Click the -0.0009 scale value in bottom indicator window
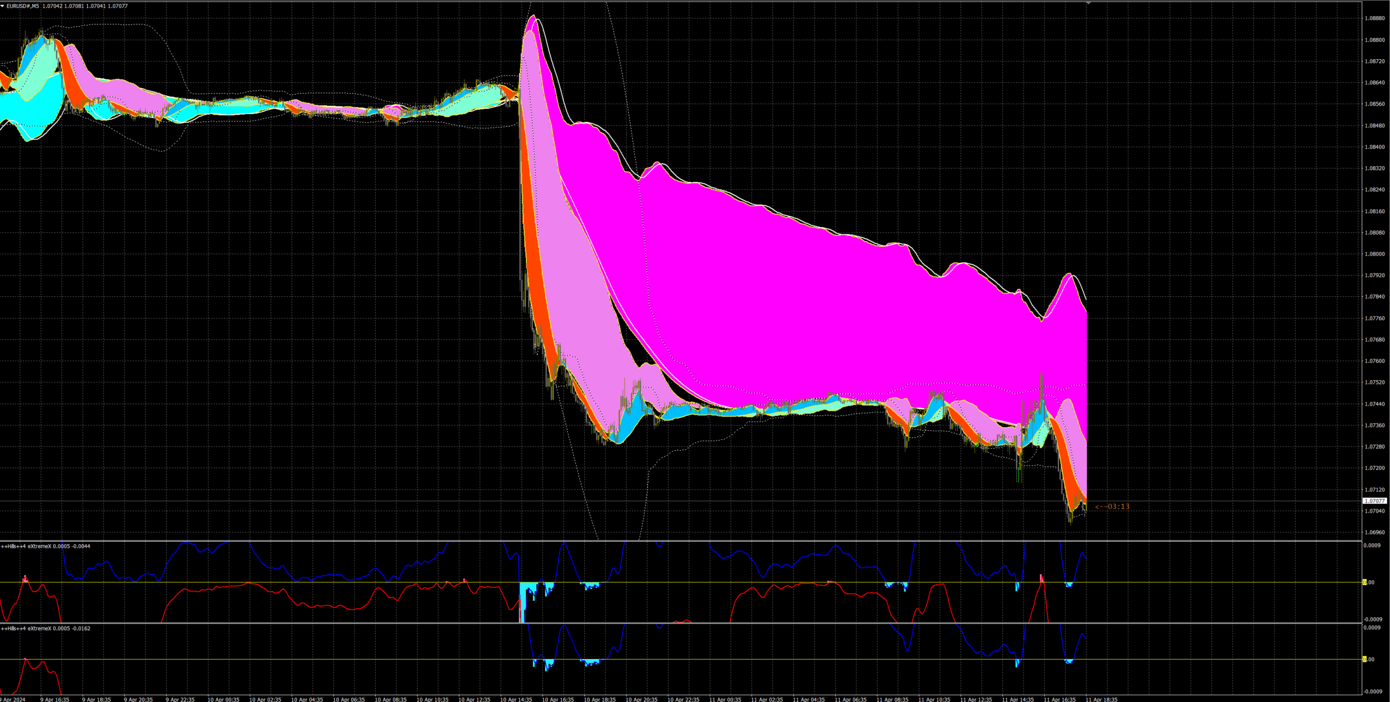The image size is (1390, 702). [x=1372, y=692]
